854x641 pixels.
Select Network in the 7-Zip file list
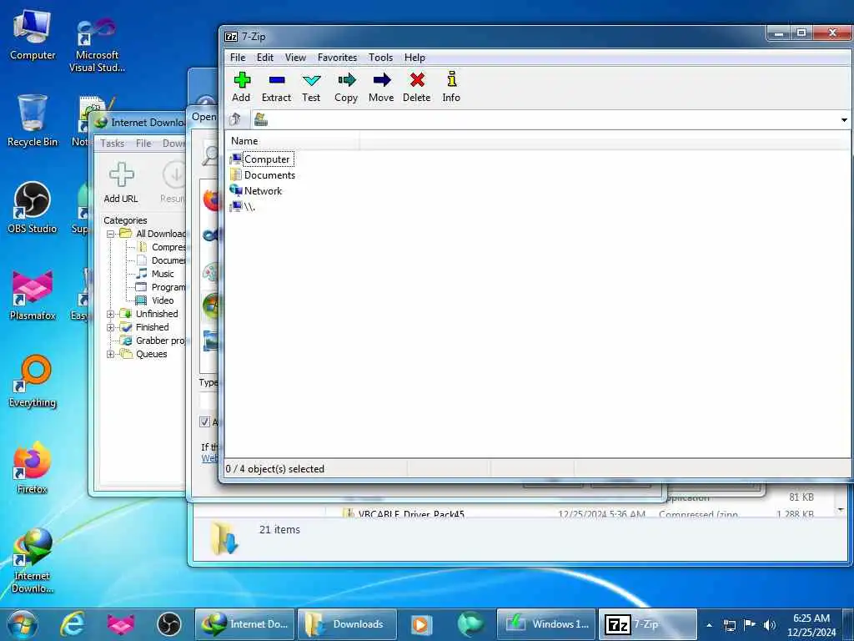pyautogui.click(x=256, y=191)
